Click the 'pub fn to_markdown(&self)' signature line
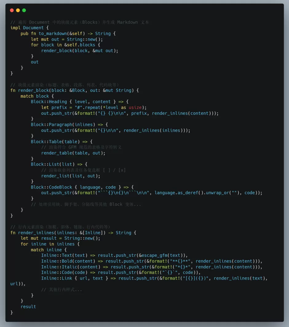 point(68,34)
